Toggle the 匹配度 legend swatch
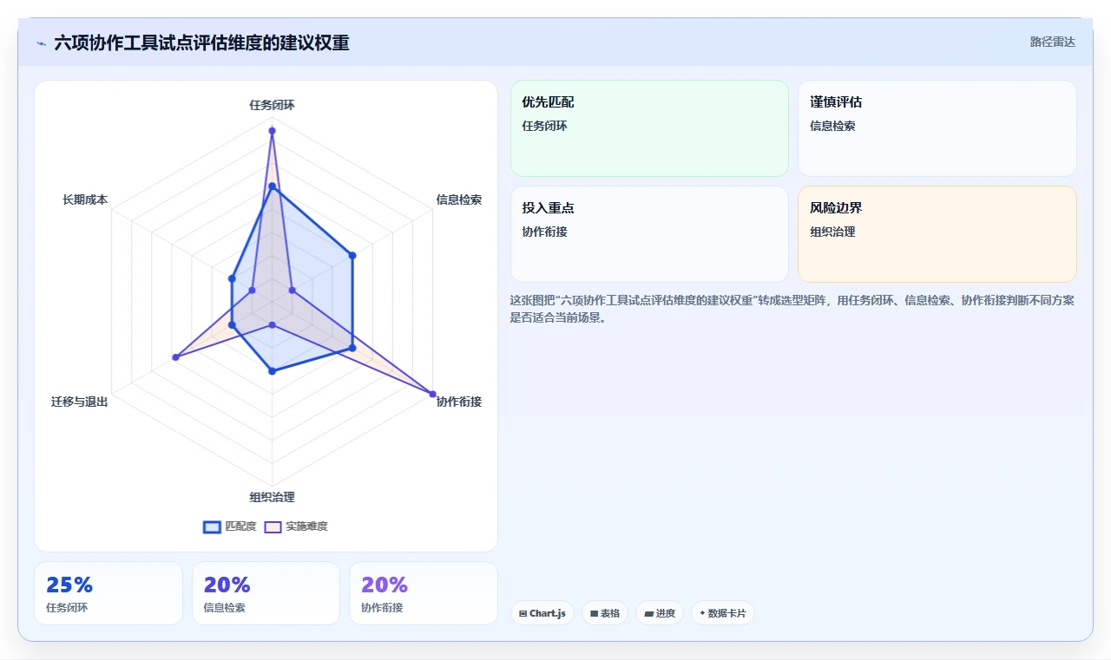1111x660 pixels. 212,526
